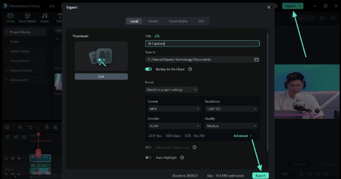Open help for Advanced Compression
Viewport: 341px width, 179px height.
click(194, 147)
